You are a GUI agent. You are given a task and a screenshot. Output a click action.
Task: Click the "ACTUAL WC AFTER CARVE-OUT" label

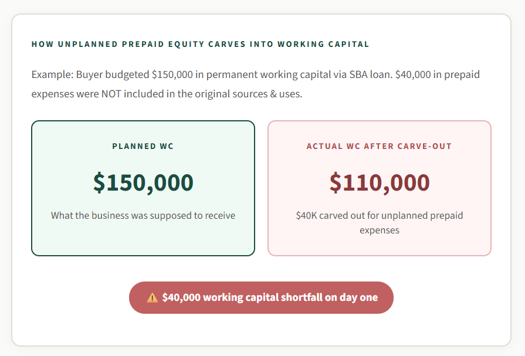click(x=379, y=146)
